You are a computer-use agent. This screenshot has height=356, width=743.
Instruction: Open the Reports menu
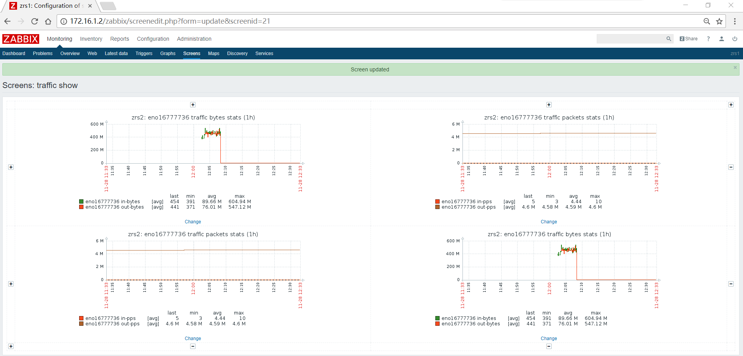pos(120,39)
